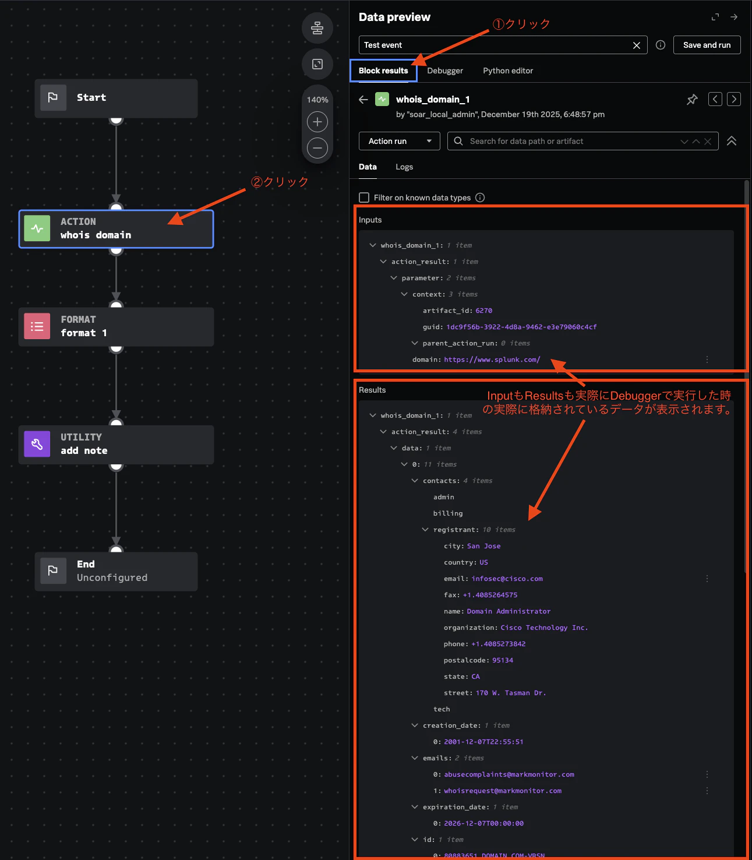752x860 pixels.
Task: Open the options menu for the abusecomplaints@markmonitor.com row
Action: click(707, 774)
